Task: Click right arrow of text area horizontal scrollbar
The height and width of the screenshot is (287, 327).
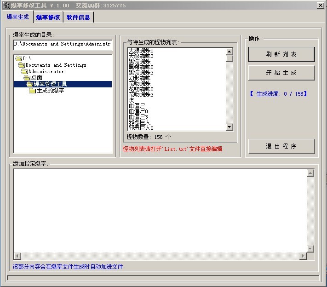Action: (x=303, y=256)
